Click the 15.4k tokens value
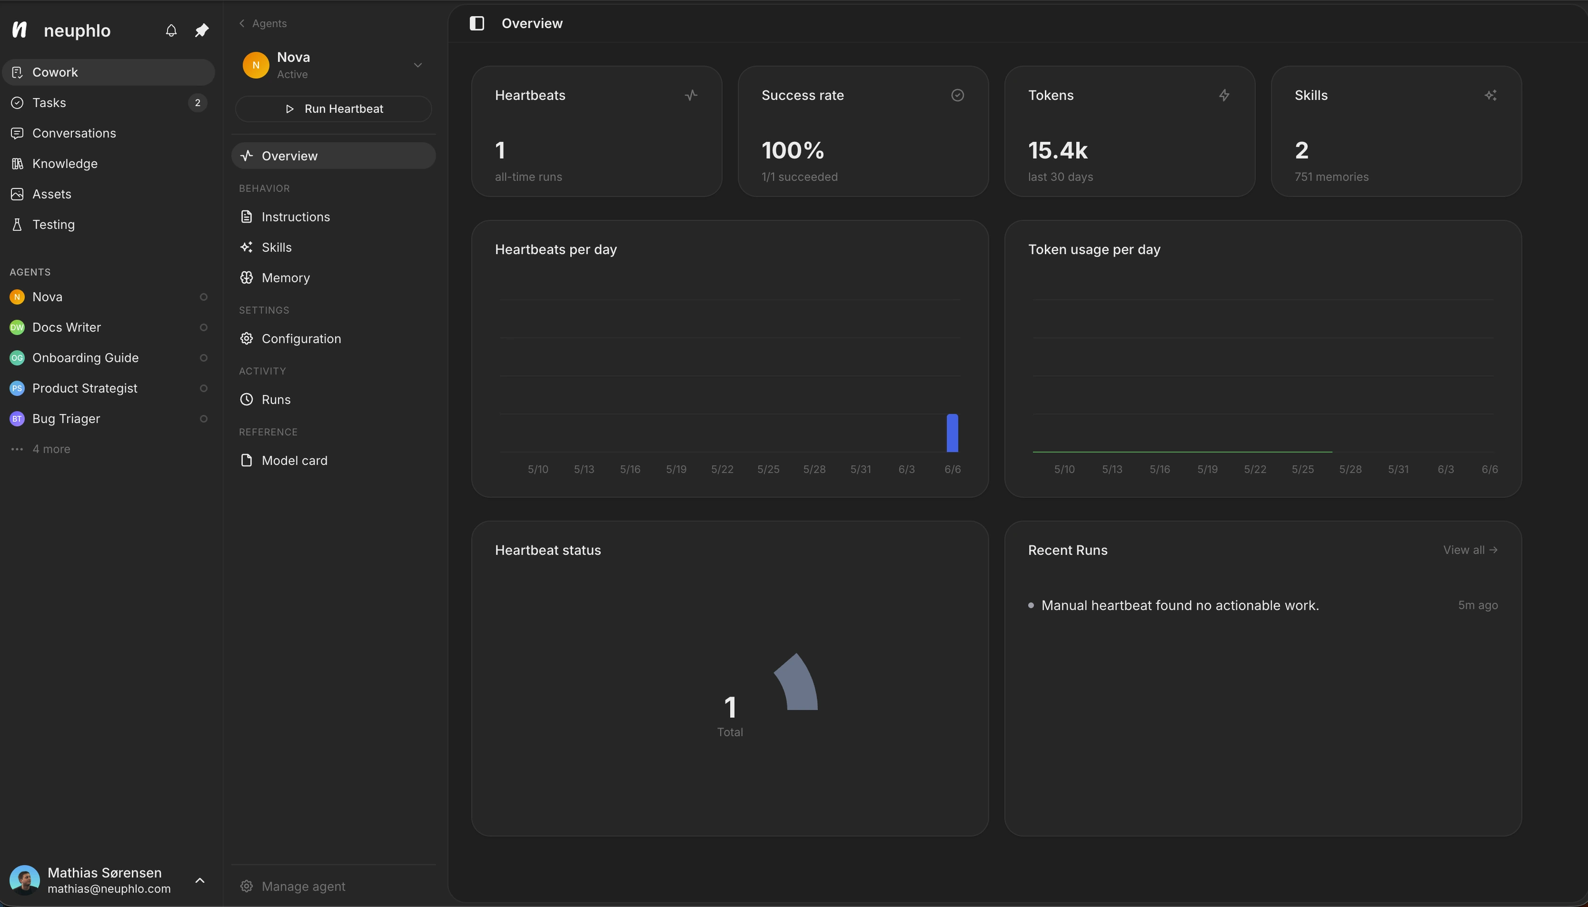1588x907 pixels. (x=1058, y=150)
